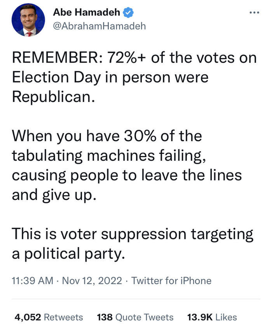
Task: Click the word Republican in the tweet
Action: (53, 96)
